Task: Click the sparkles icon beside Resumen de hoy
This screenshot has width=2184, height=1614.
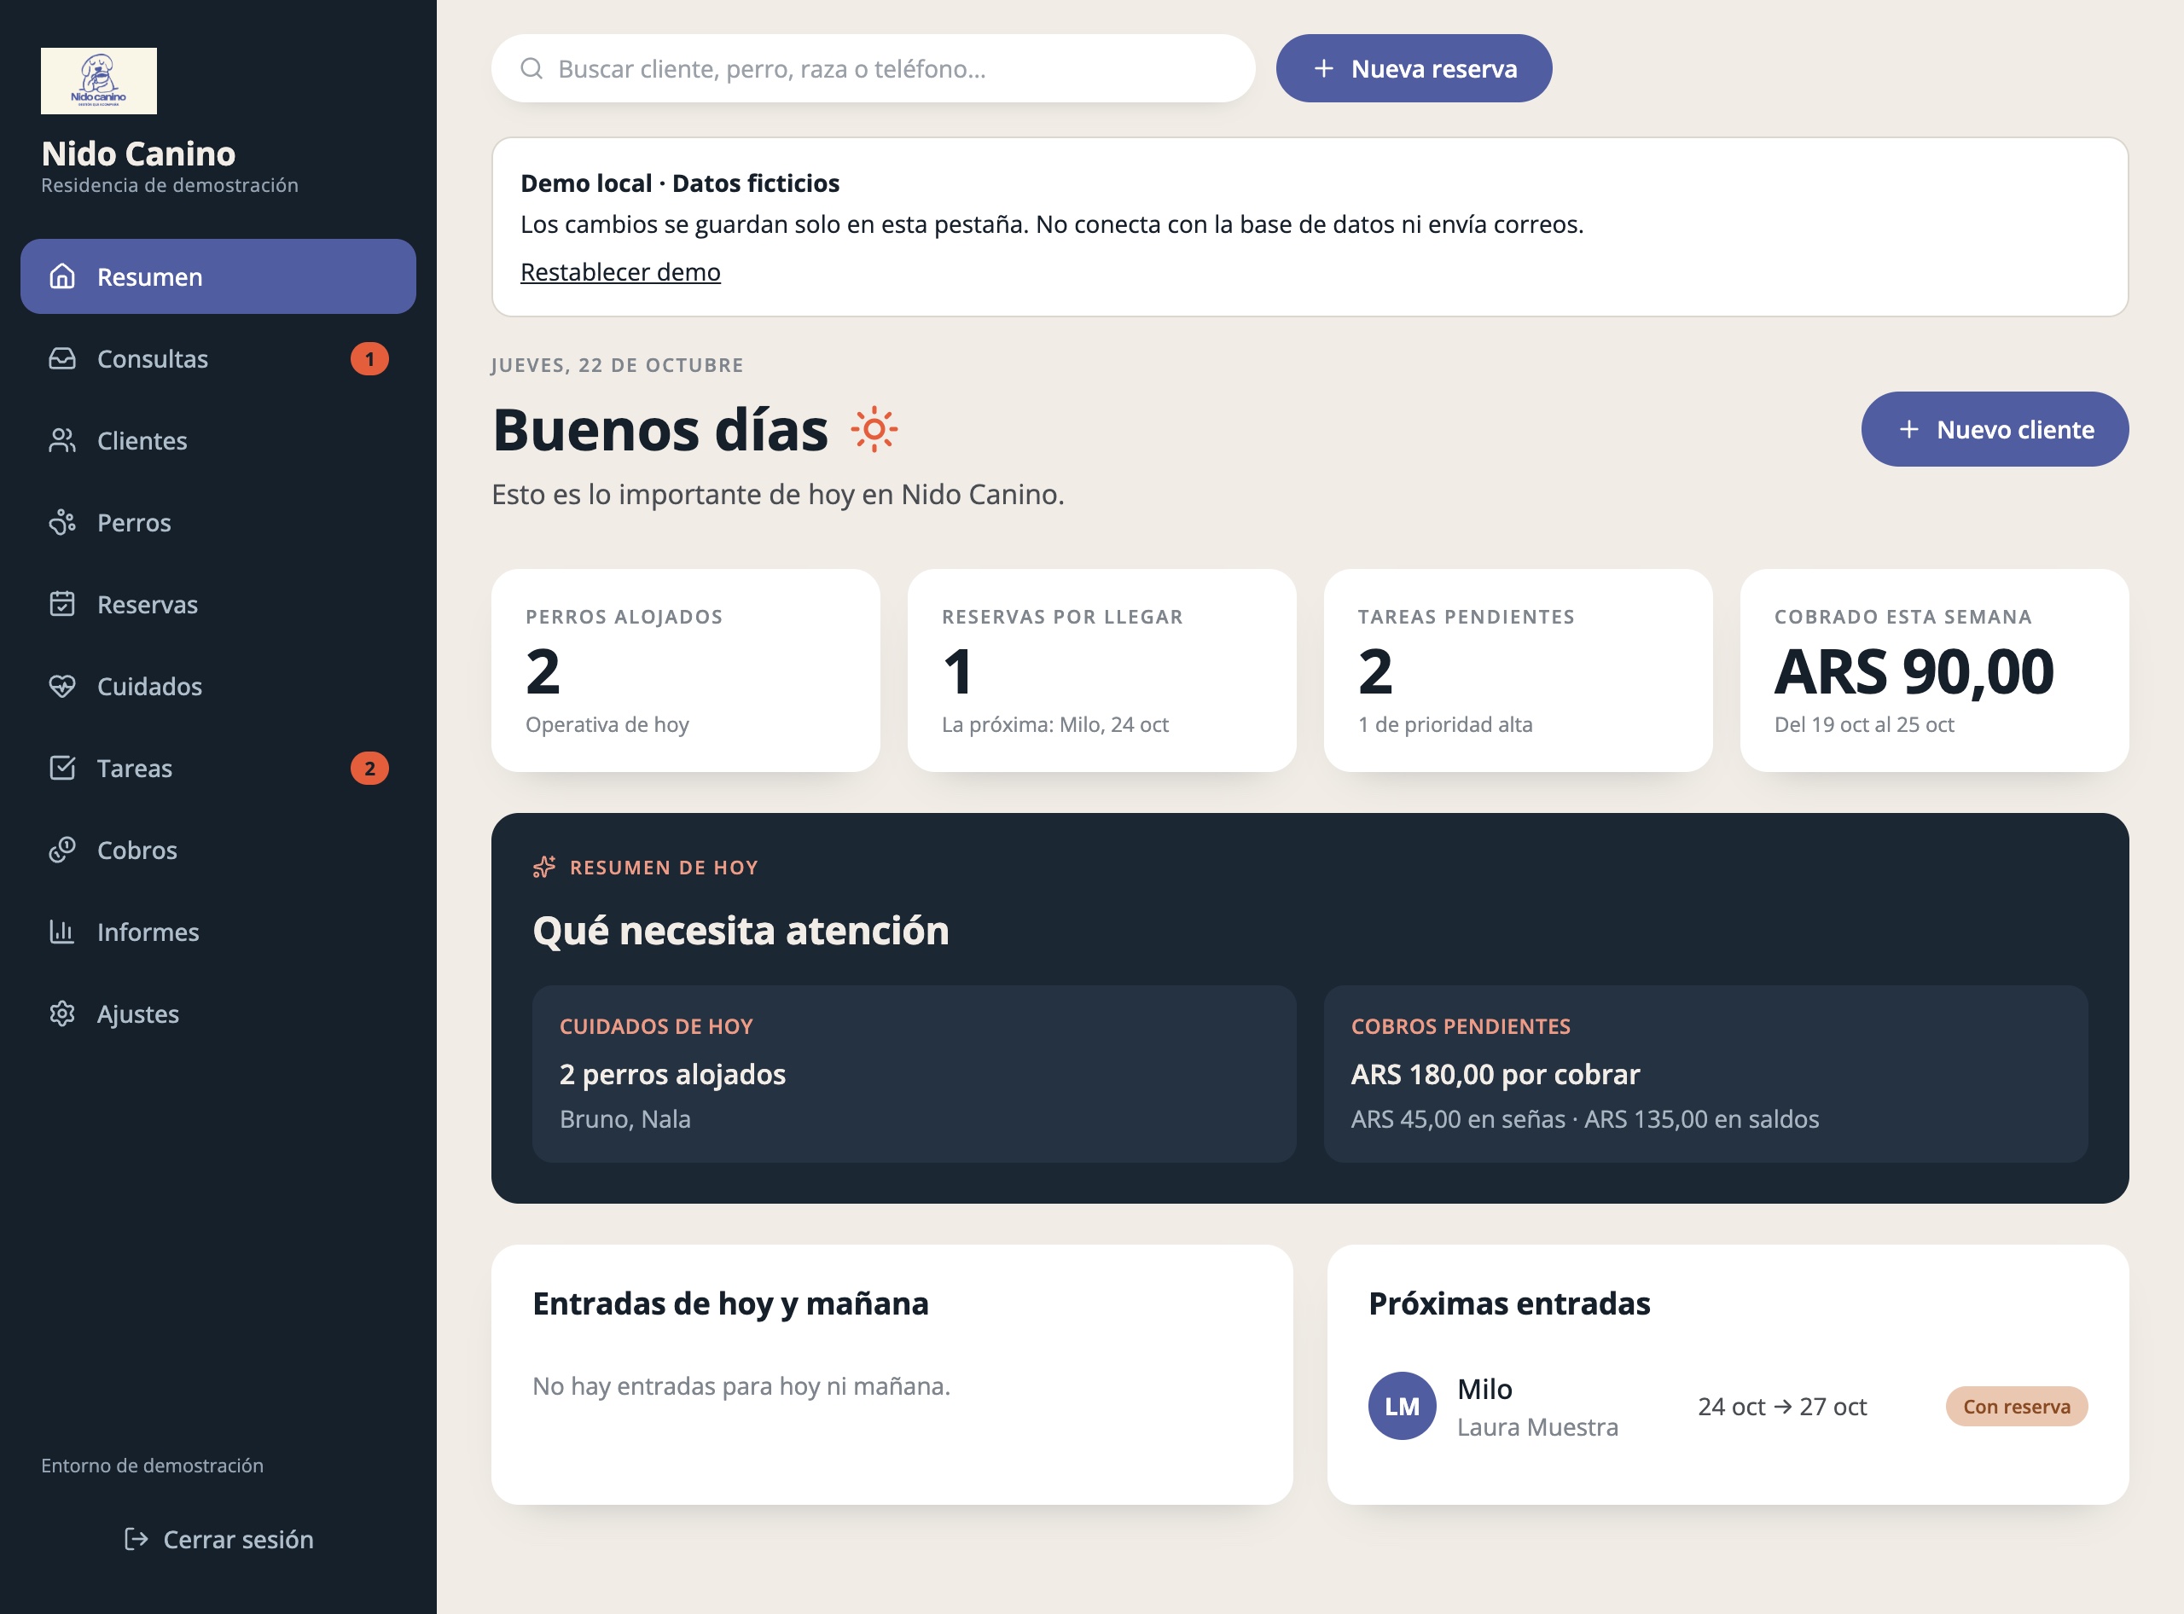Action: coord(544,867)
